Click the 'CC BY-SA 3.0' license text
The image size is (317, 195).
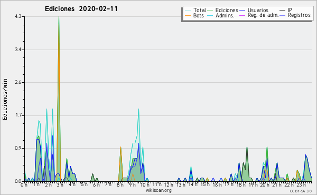pos(301,191)
